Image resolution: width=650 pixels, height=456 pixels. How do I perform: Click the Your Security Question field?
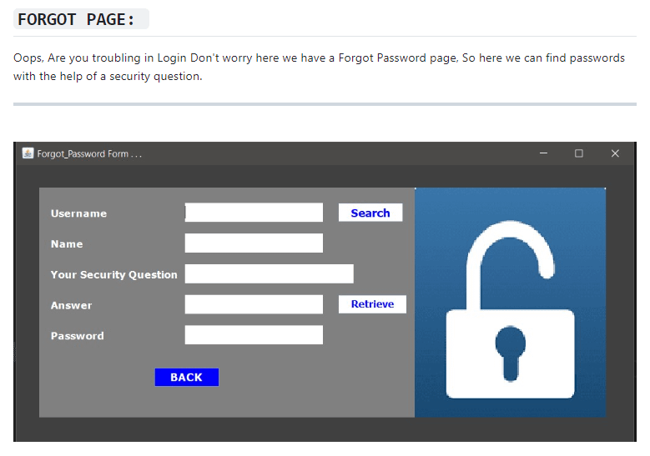pos(269,274)
